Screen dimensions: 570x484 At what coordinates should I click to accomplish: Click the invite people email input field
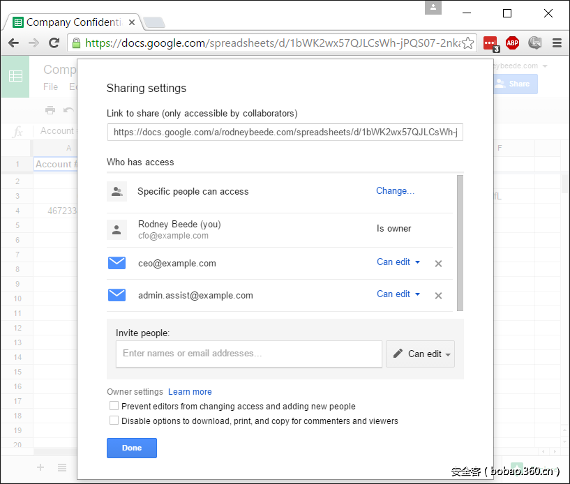click(249, 354)
